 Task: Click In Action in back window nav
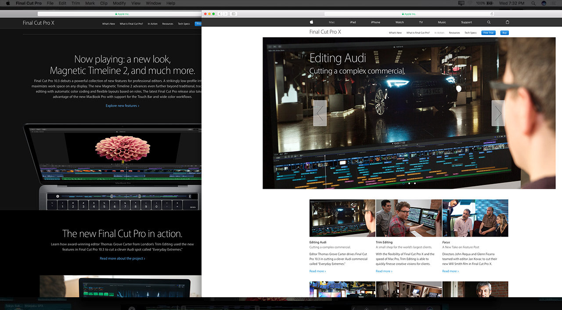[x=152, y=24]
